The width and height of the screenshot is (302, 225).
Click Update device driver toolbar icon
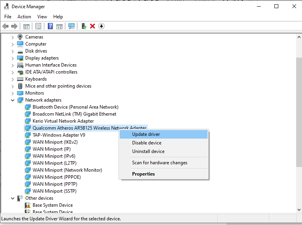point(84,26)
